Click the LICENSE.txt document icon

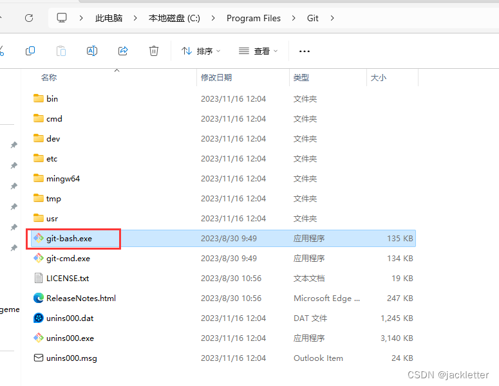(x=39, y=278)
